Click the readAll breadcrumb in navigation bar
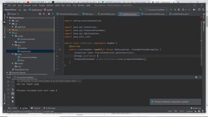The height and width of the screenshot is (117, 208). coord(48,10)
